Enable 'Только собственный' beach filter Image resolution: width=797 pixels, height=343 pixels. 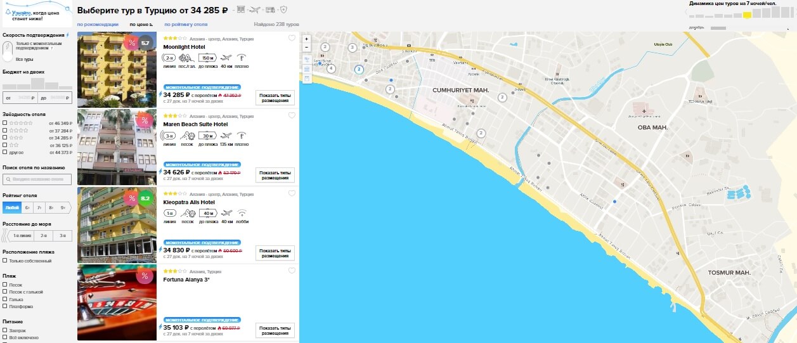5,261
